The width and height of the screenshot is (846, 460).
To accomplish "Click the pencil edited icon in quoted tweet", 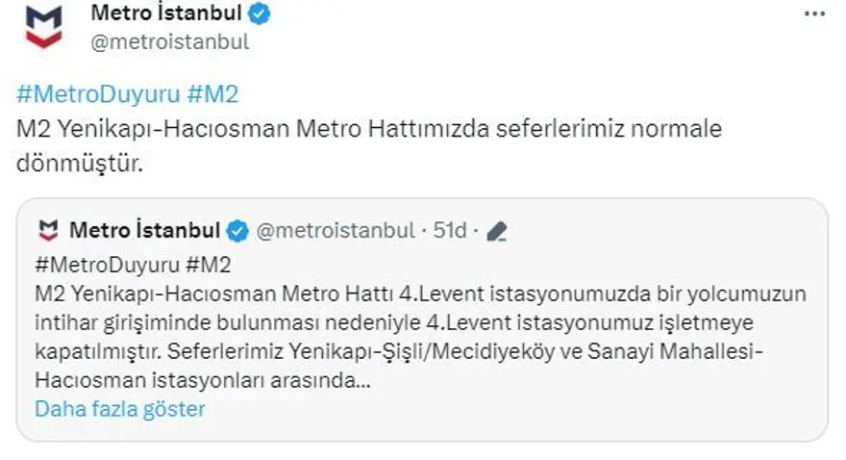I will [x=496, y=231].
